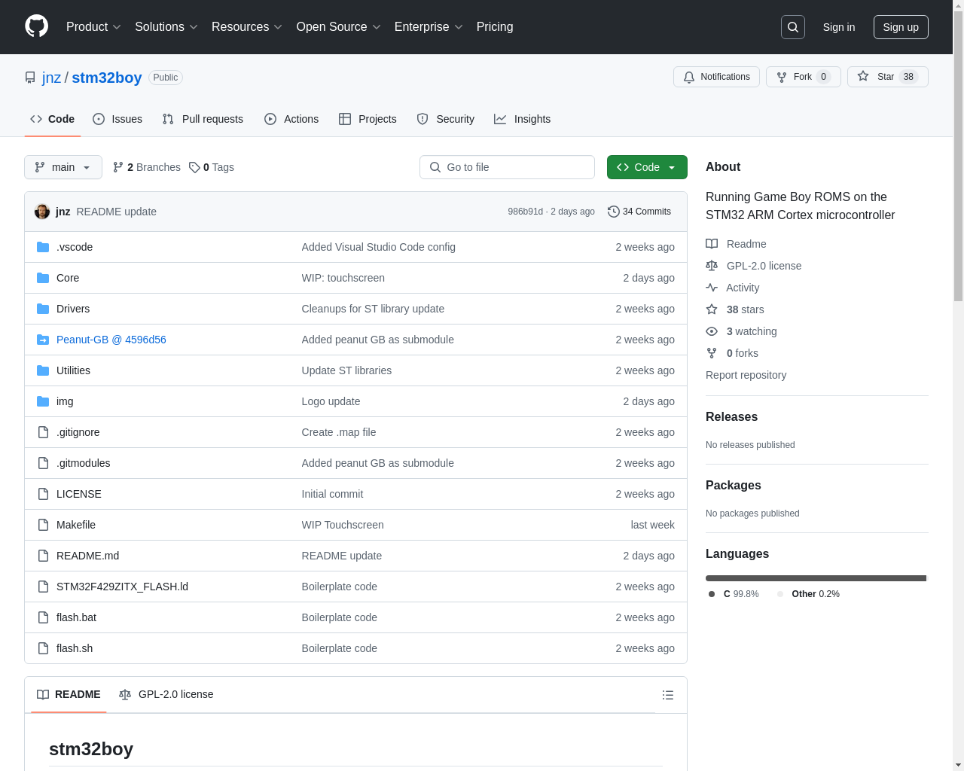
Task: Click the tag icon beside 0 Tags
Action: [194, 167]
